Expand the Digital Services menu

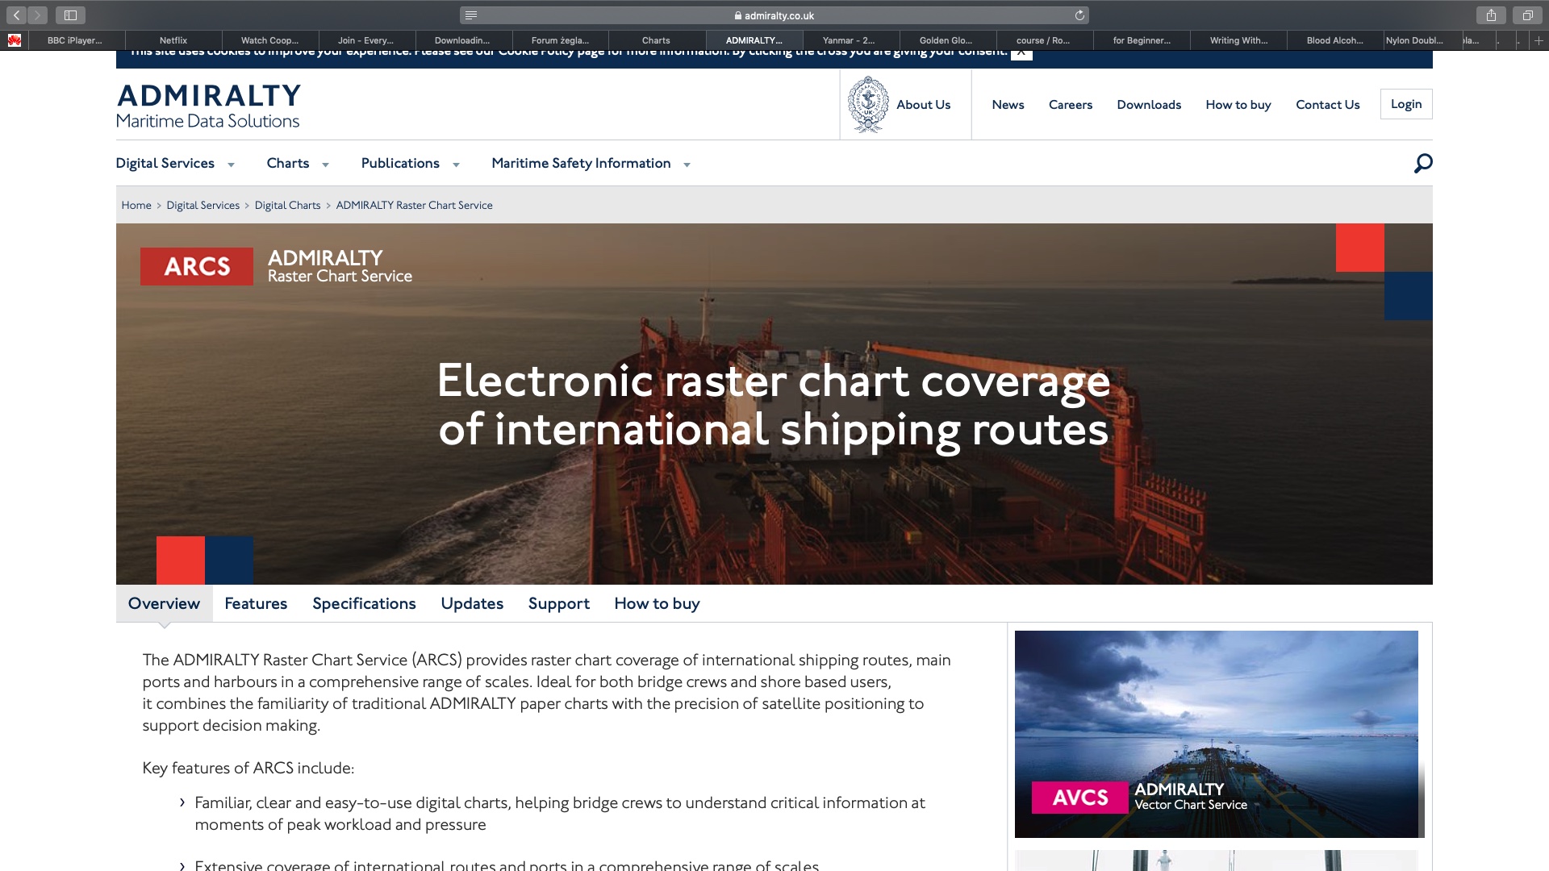pos(175,164)
